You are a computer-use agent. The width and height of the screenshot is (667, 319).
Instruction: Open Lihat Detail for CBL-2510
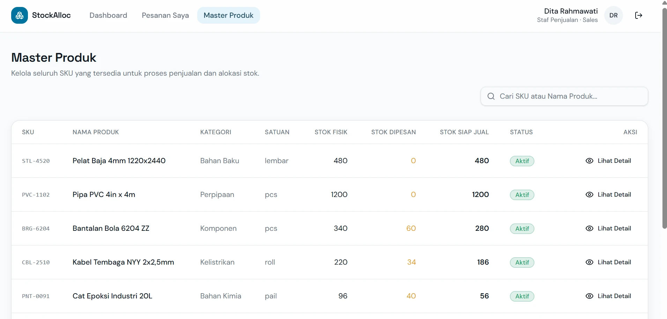coord(608,262)
